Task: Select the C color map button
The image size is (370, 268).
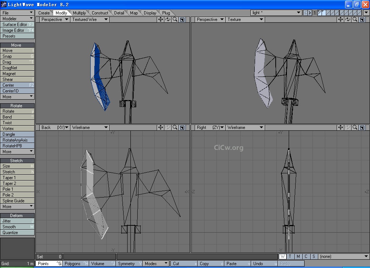Action: coord(306,256)
